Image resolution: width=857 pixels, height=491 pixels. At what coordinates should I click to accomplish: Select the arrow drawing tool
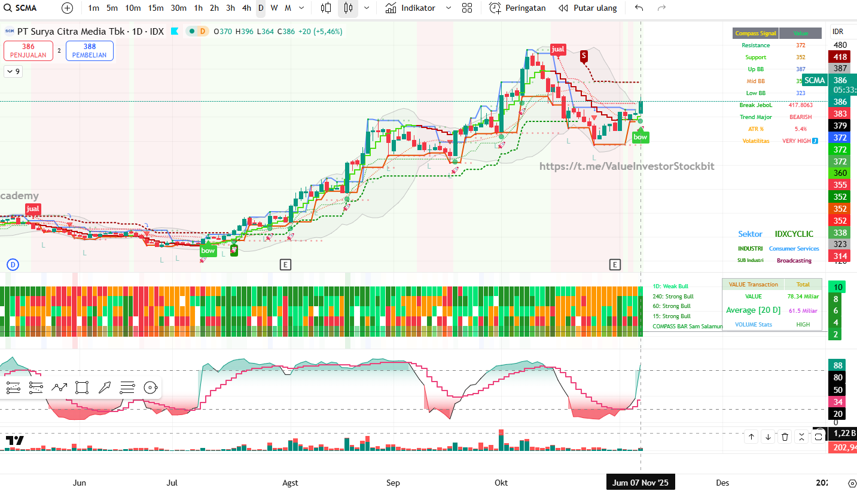(105, 388)
